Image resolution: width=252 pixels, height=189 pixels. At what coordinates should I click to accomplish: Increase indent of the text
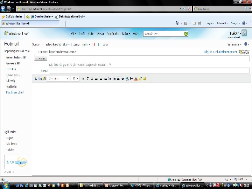coord(123,79)
